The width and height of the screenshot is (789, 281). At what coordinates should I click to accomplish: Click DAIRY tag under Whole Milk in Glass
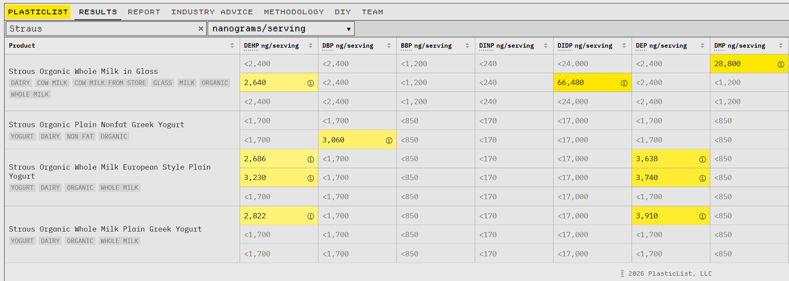21,83
